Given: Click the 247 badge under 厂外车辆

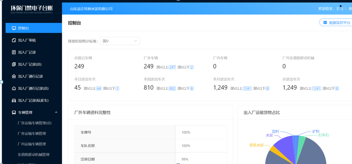Looking at the screenshot, I should point(172,67).
